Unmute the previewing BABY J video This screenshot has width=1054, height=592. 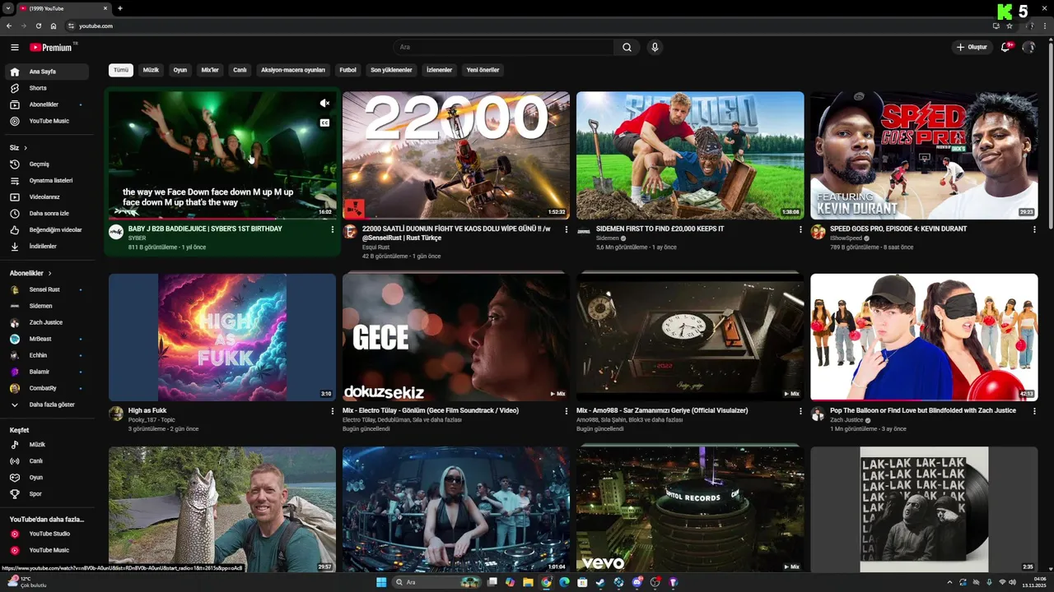coord(324,103)
